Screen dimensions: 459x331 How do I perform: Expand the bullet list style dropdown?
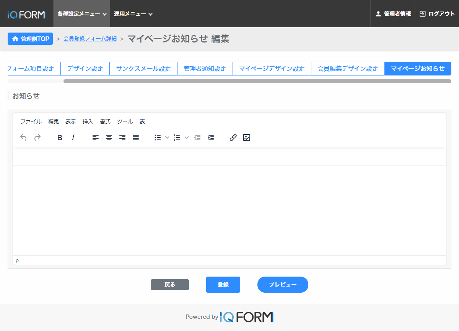pyautogui.click(x=167, y=138)
